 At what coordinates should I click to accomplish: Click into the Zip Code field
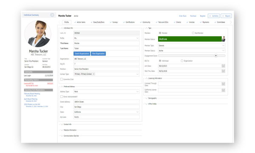pyautogui.click(x=107, y=117)
